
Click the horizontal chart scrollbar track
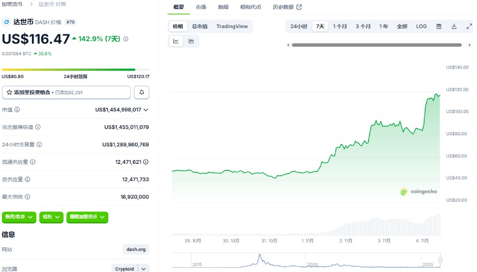pos(377,45)
